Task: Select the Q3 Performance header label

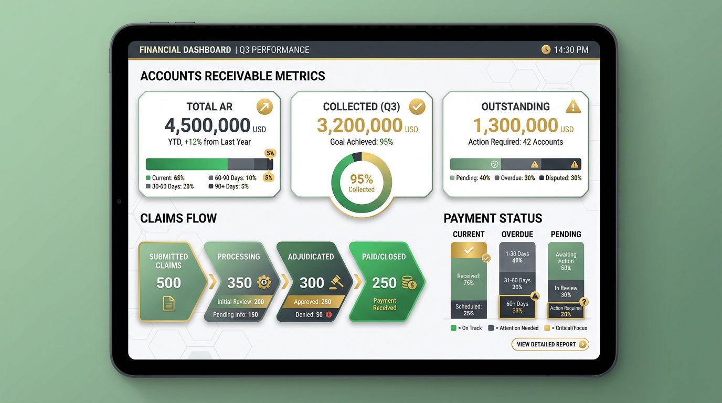Action: tap(275, 49)
